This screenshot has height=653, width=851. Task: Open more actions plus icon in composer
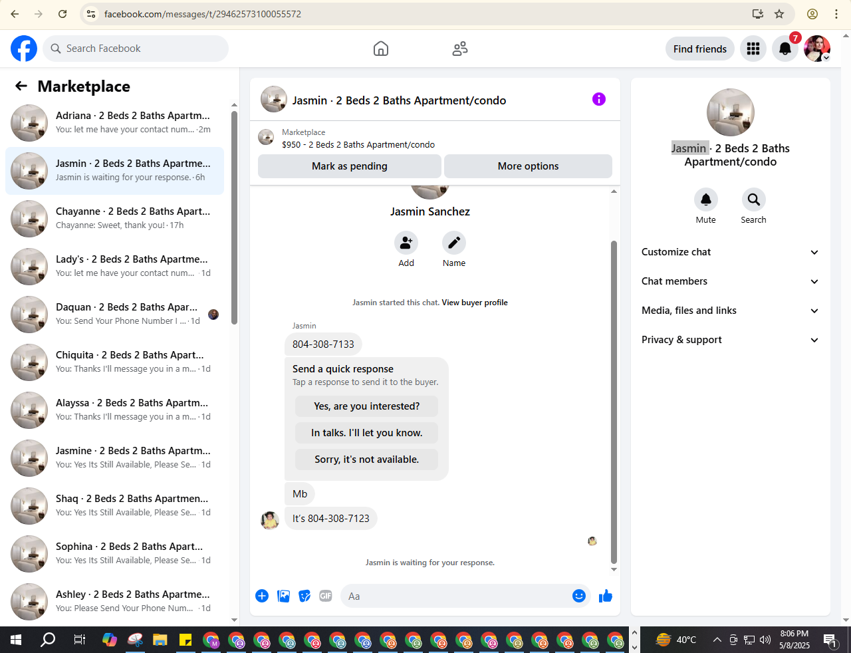tap(262, 596)
